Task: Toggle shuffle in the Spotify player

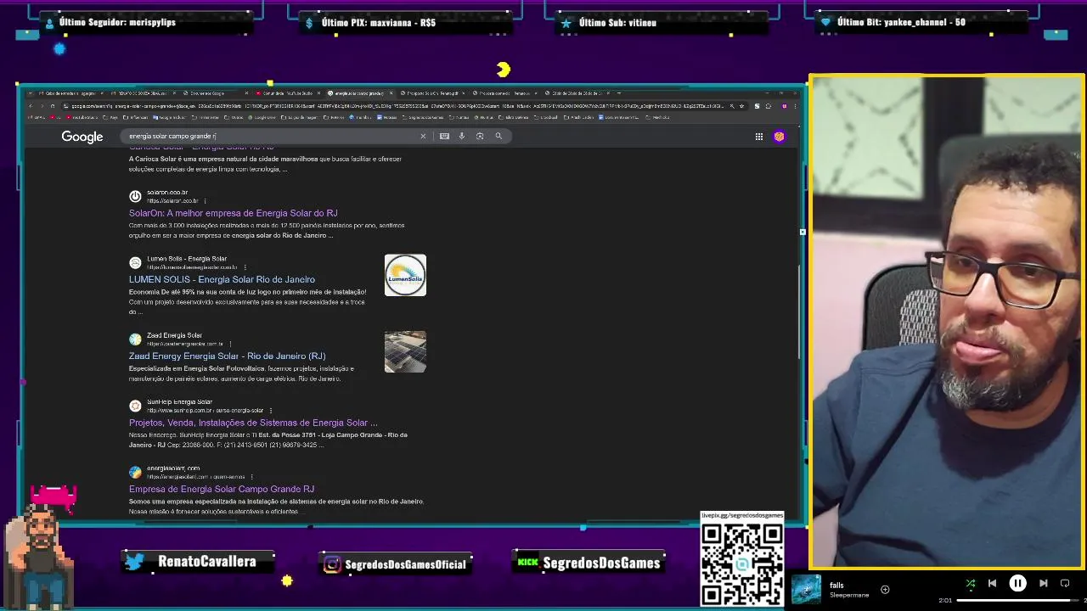Action: [x=971, y=583]
